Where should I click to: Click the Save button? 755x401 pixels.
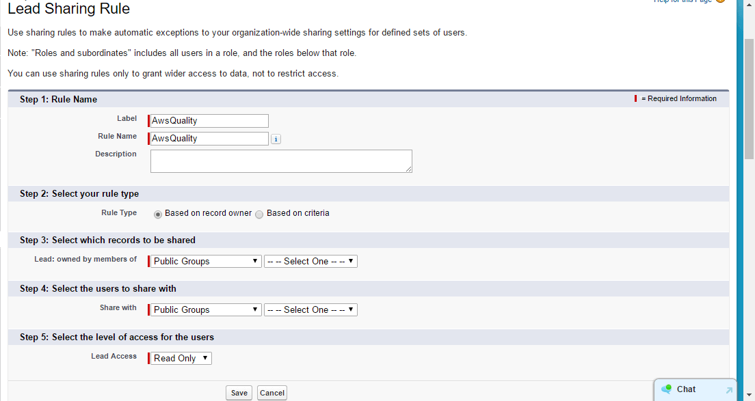(239, 393)
